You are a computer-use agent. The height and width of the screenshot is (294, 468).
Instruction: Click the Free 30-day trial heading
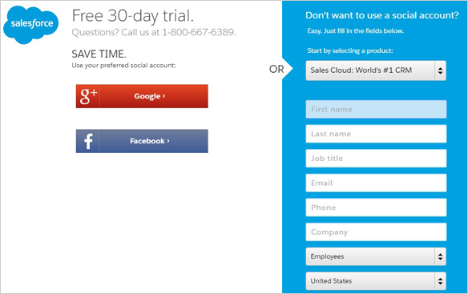click(133, 16)
